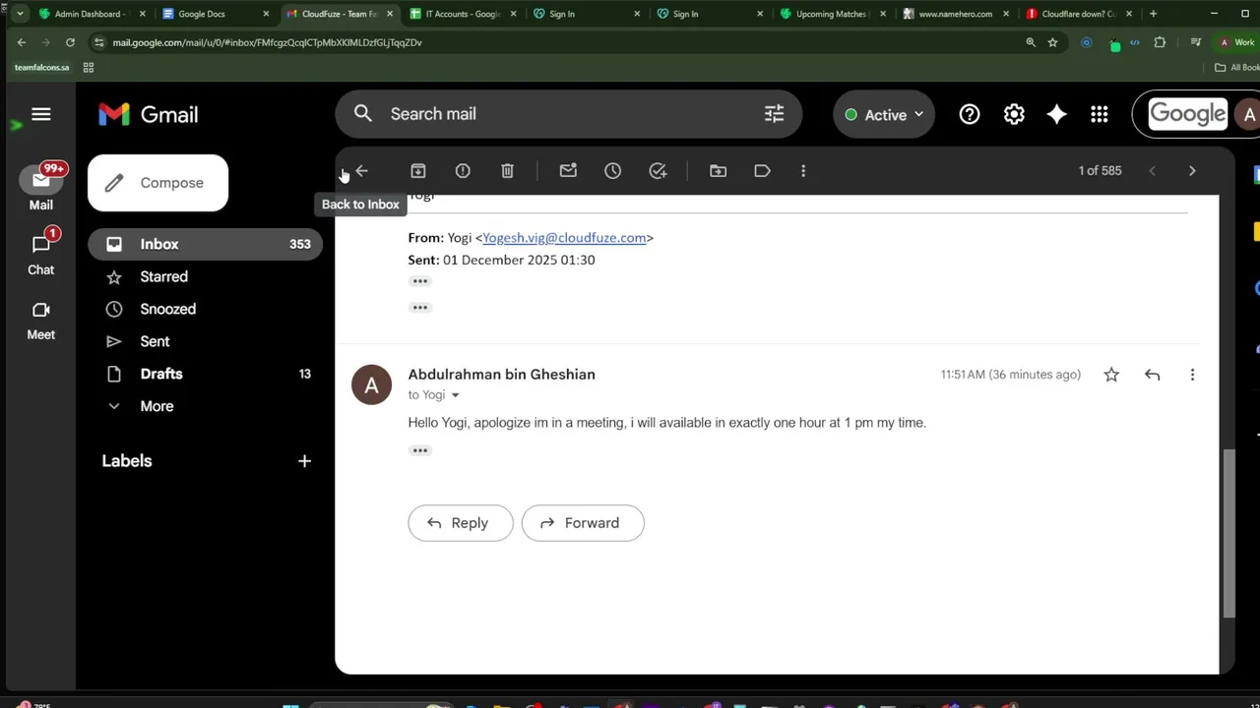Open the Sent folder
The height and width of the screenshot is (708, 1260).
tap(205, 341)
